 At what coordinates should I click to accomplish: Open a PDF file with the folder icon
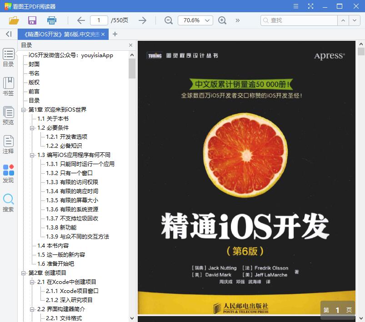pos(13,20)
